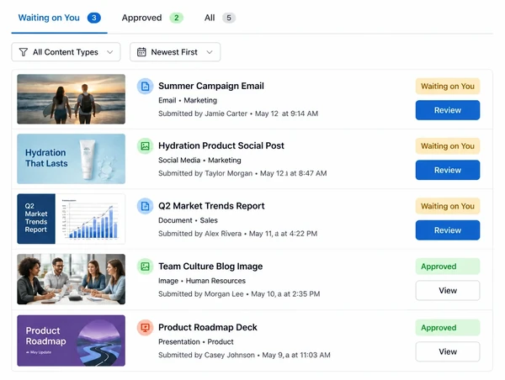The width and height of the screenshot is (505, 380).
Task: Click 'Submitted by Casey Johnson' line
Action: [244, 355]
